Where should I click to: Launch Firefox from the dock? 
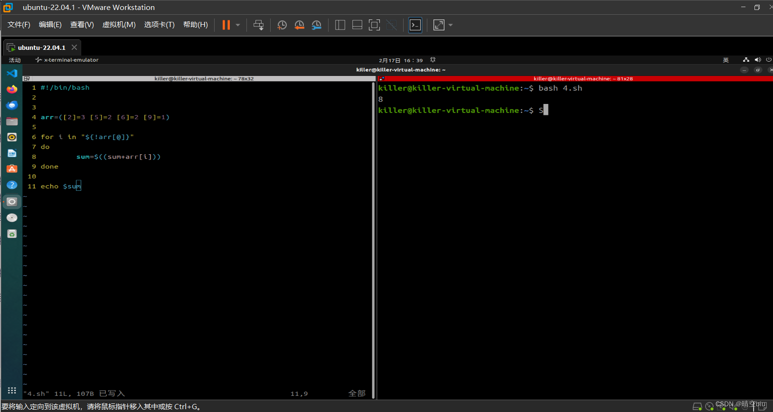point(12,89)
